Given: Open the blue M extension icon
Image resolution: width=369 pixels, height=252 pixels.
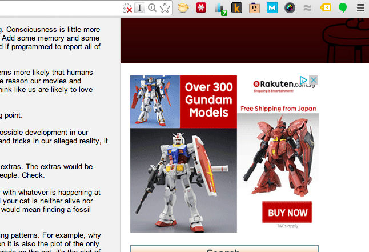Looking at the screenshot, I should 272,8.
